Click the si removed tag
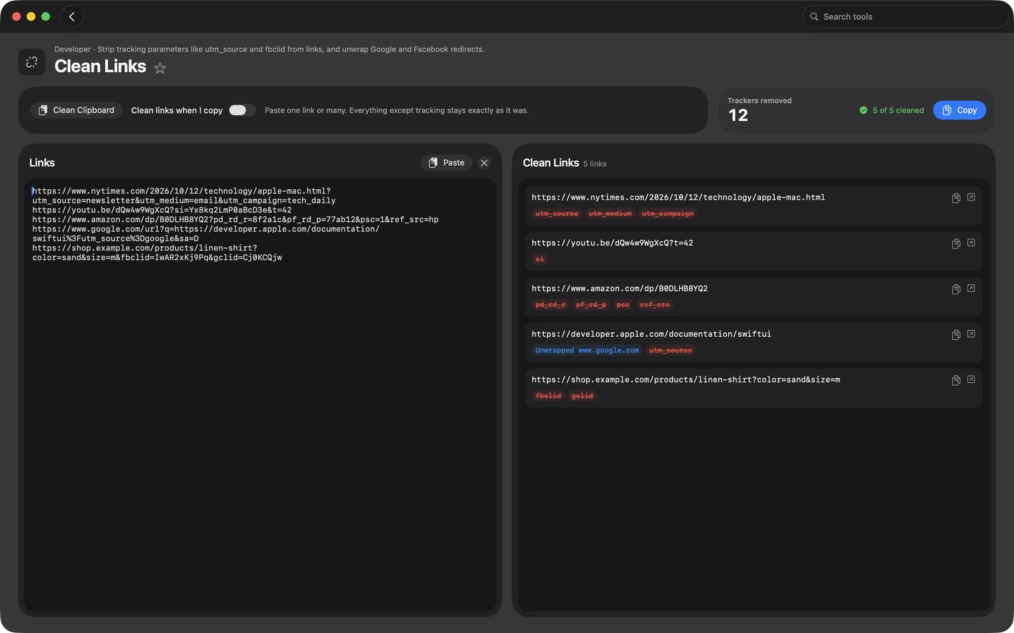The width and height of the screenshot is (1014, 633). click(539, 260)
